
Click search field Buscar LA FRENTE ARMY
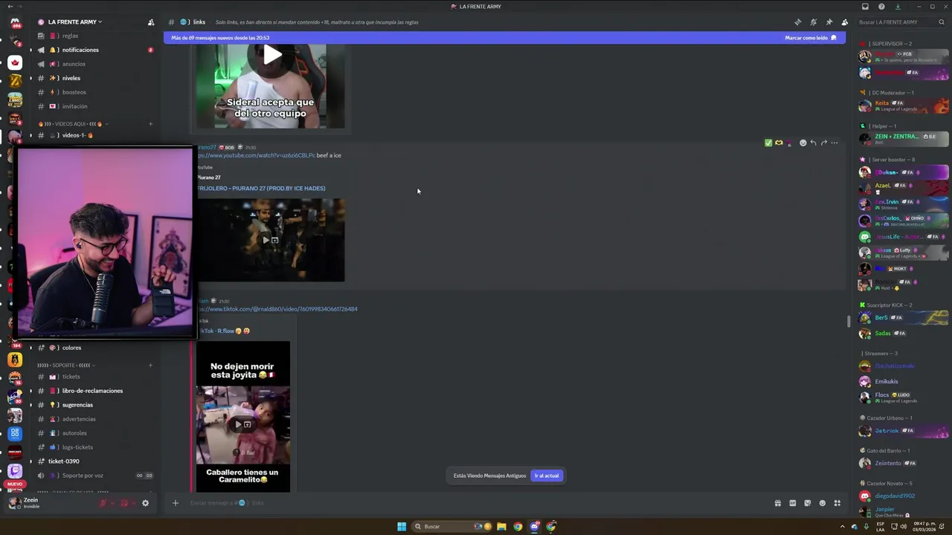[900, 22]
